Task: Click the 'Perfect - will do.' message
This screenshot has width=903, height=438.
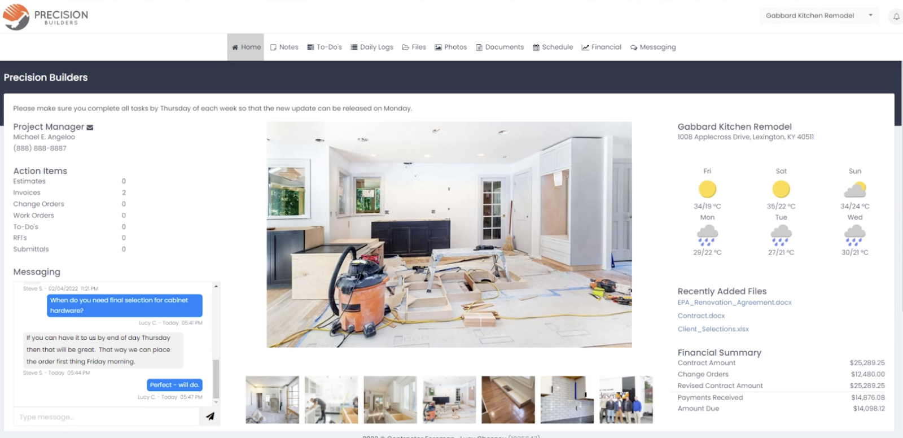Action: pos(174,385)
